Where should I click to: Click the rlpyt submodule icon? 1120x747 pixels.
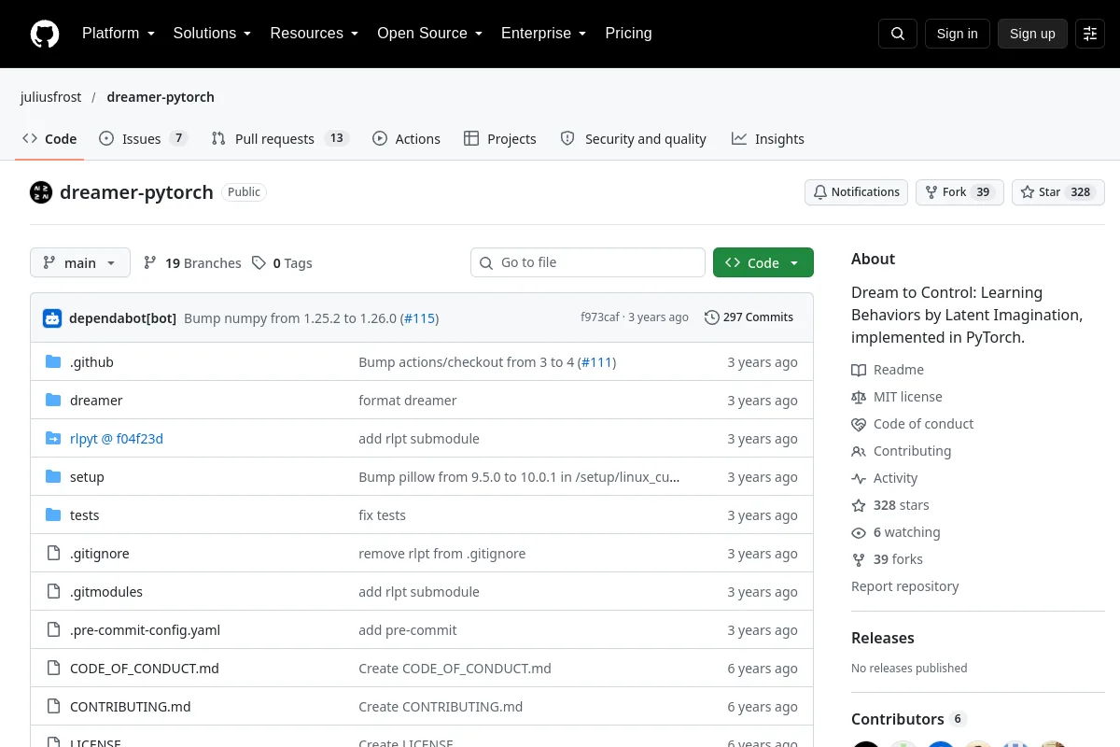pyautogui.click(x=53, y=439)
